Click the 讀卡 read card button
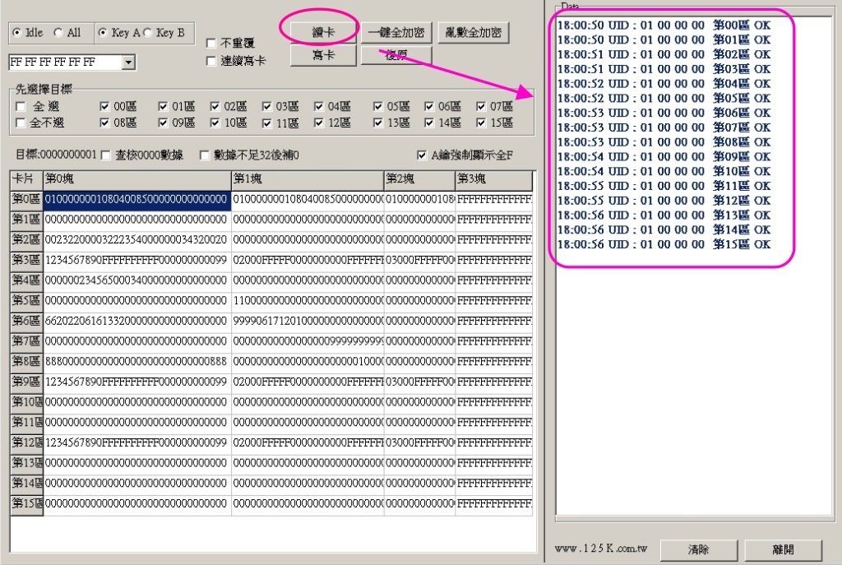842x565 pixels. 324,32
